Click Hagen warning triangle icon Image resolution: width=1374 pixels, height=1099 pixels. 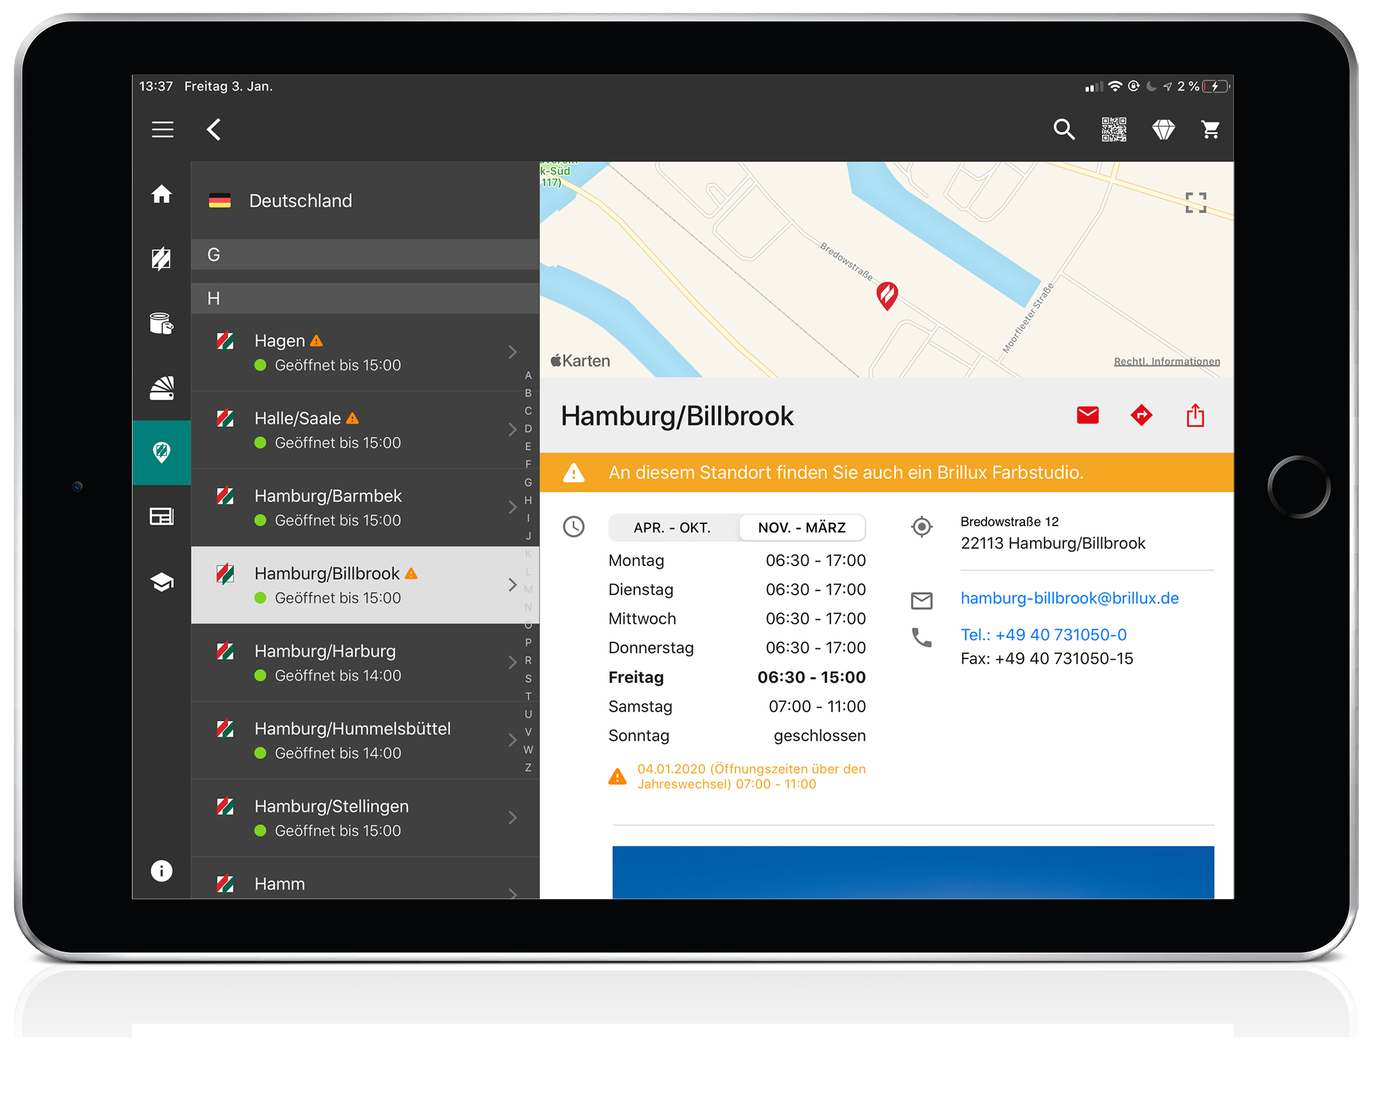pos(316,341)
